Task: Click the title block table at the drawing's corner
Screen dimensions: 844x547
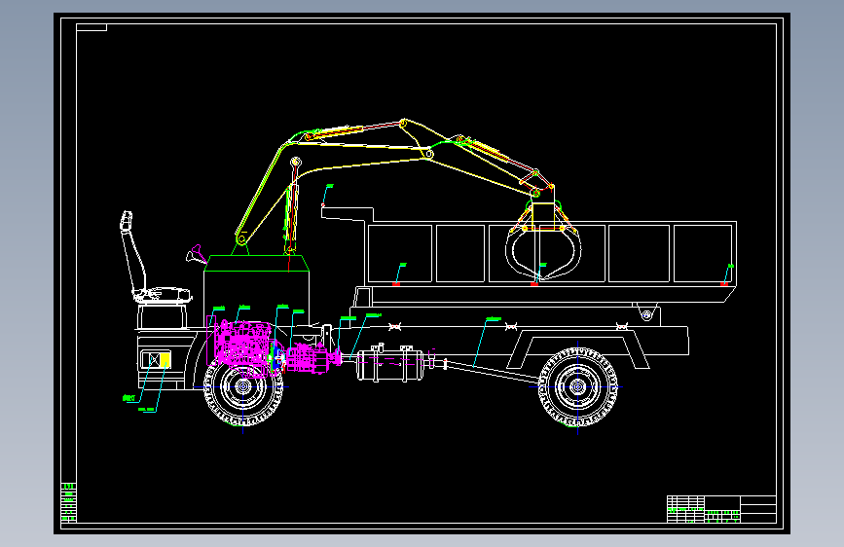Action: pyautogui.click(x=721, y=509)
